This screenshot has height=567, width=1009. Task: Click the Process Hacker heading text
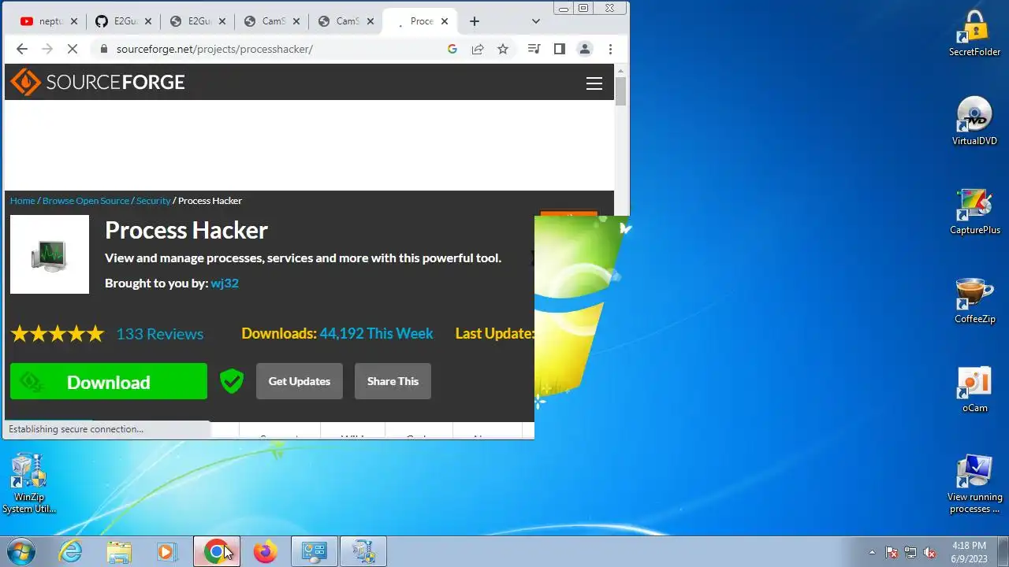pyautogui.click(x=186, y=230)
